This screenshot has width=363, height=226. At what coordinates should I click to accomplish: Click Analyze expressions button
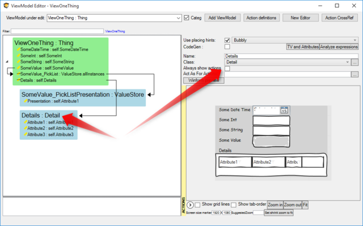pyautogui.click(x=339, y=46)
